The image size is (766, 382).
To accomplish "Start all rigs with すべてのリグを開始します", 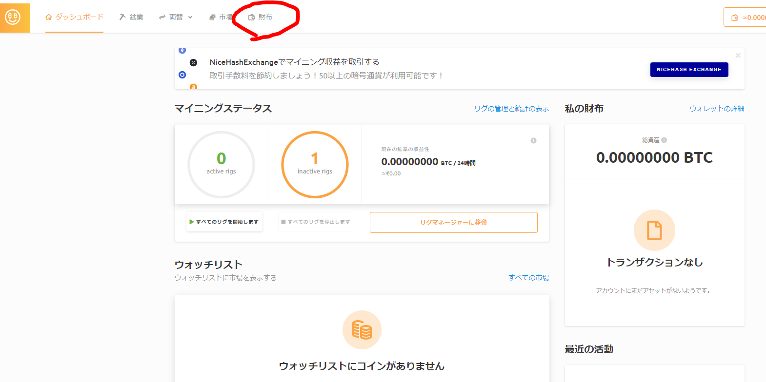I will point(224,222).
